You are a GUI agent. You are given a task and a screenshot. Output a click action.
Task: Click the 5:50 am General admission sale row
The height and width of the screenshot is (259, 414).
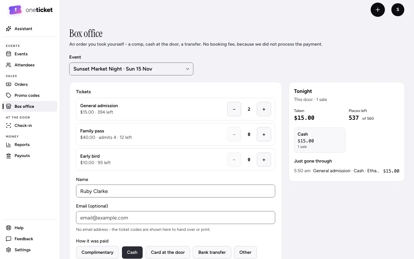tap(347, 171)
